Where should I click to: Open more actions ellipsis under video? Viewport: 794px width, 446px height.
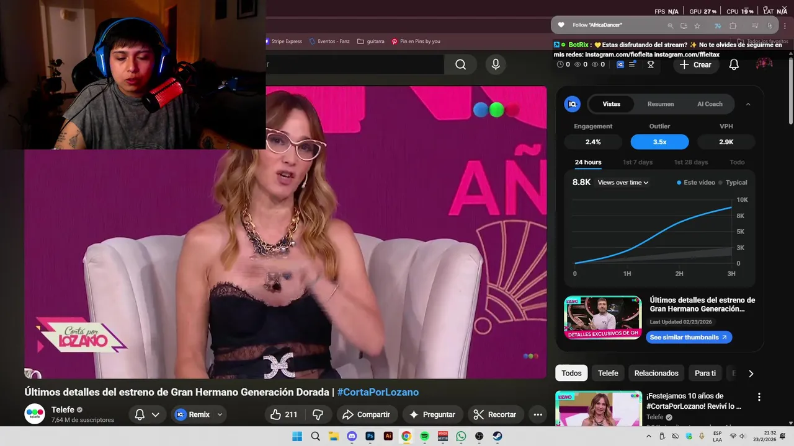pyautogui.click(x=538, y=414)
